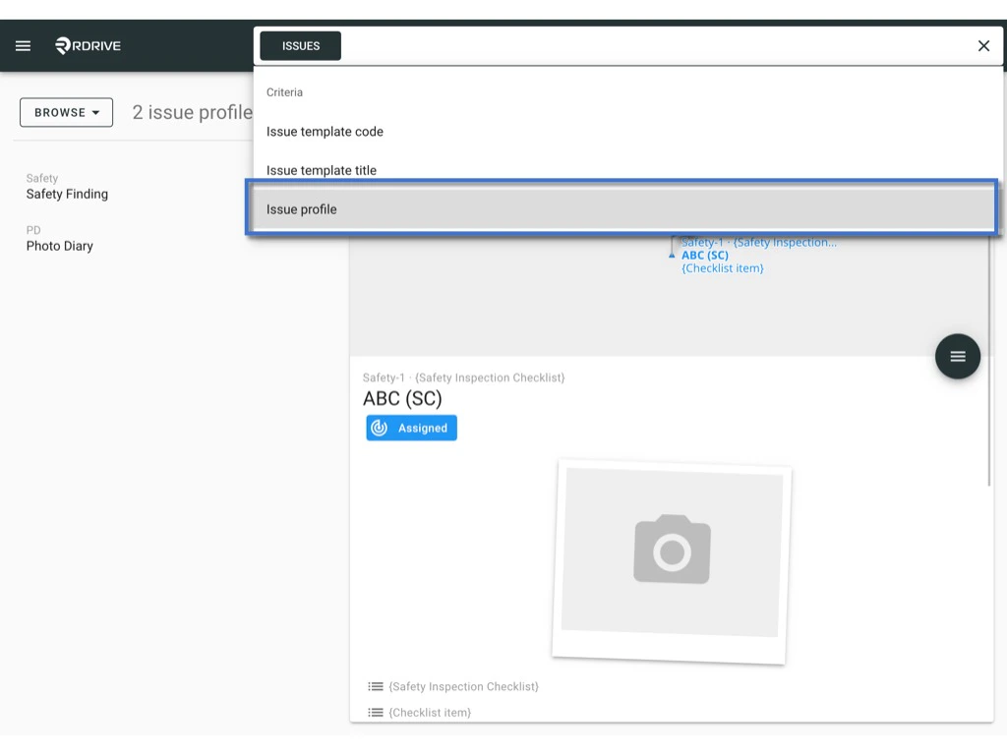The image size is (1007, 755).
Task: Select the Issue profile search criteria
Action: (622, 208)
